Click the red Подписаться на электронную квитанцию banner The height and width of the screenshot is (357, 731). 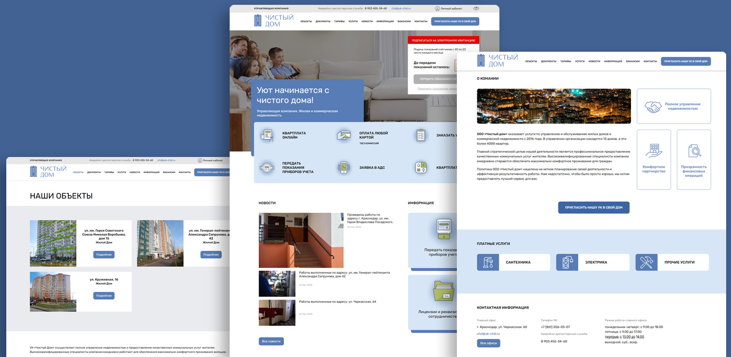point(443,40)
